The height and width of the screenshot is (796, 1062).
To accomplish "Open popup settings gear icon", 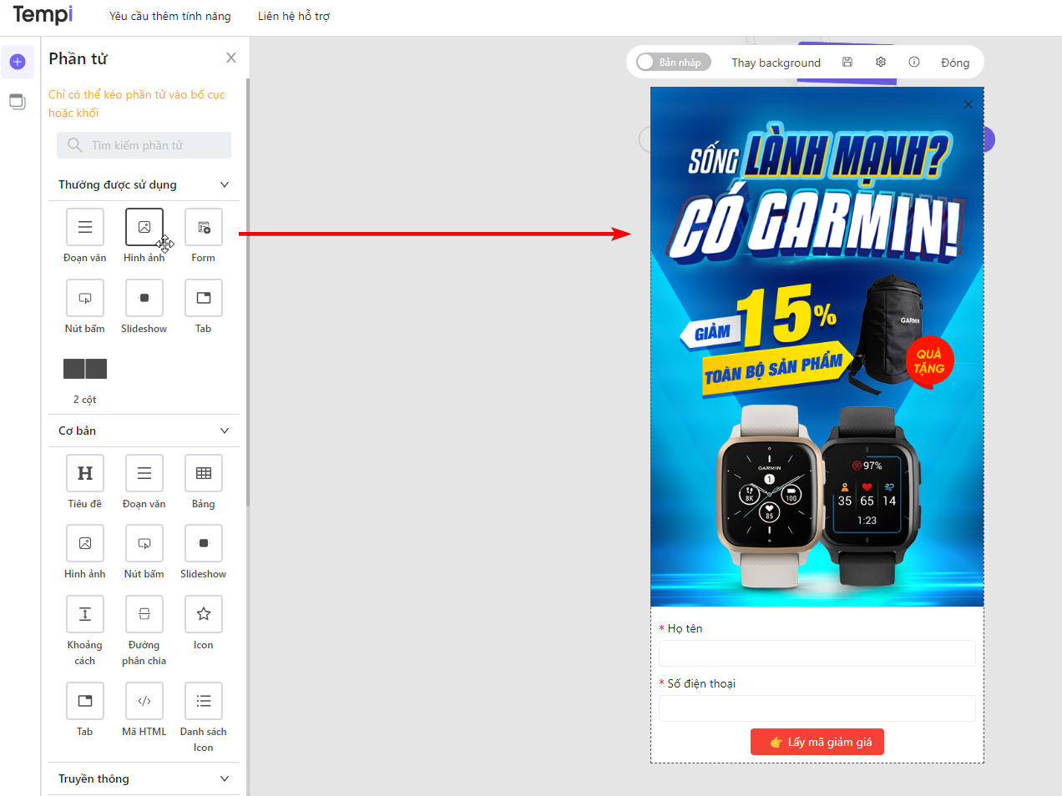I will click(881, 62).
